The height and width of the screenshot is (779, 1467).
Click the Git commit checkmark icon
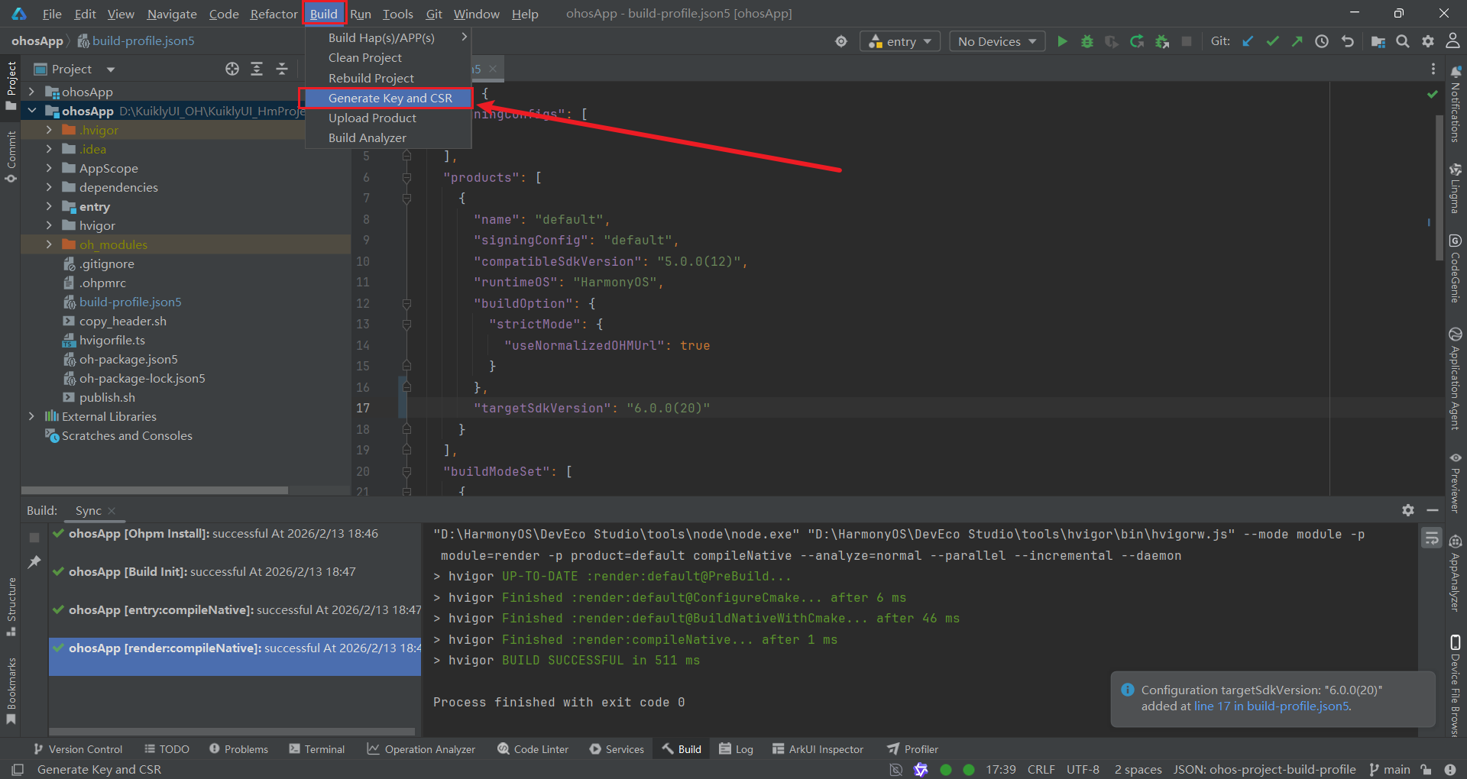[x=1272, y=41]
